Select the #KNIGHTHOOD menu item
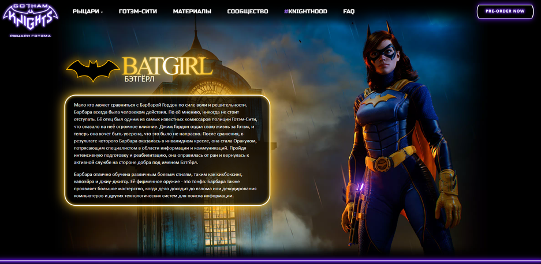 coord(305,12)
